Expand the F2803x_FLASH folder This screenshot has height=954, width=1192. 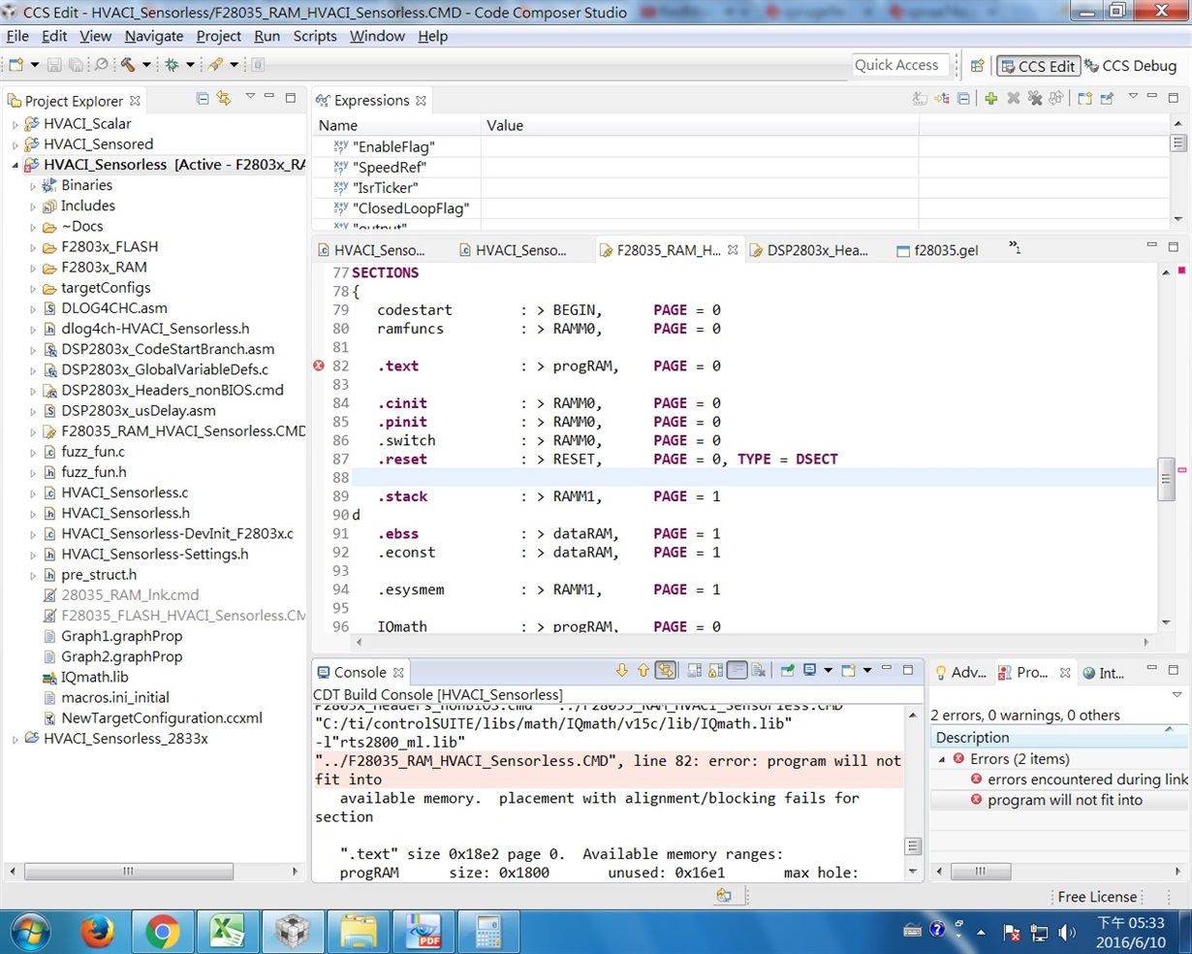[x=32, y=247]
